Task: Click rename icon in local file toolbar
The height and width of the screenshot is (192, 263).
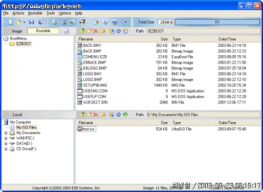Action: click(x=103, y=115)
